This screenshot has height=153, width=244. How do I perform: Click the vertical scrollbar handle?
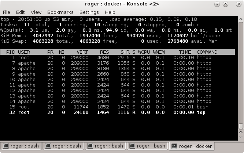pos(241,126)
